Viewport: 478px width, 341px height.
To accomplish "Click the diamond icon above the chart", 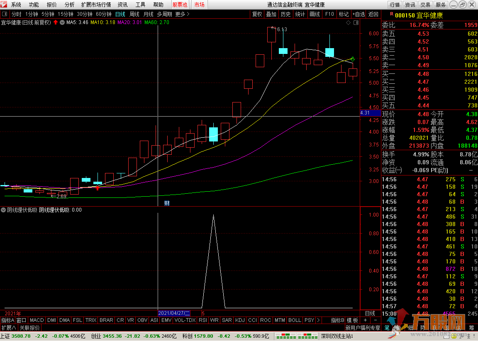I will tap(349, 22).
